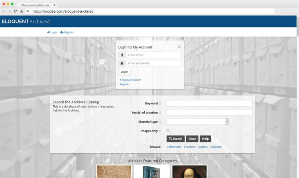The width and height of the screenshot is (299, 178).
Task: Browse by Collections link
Action: pos(174,147)
